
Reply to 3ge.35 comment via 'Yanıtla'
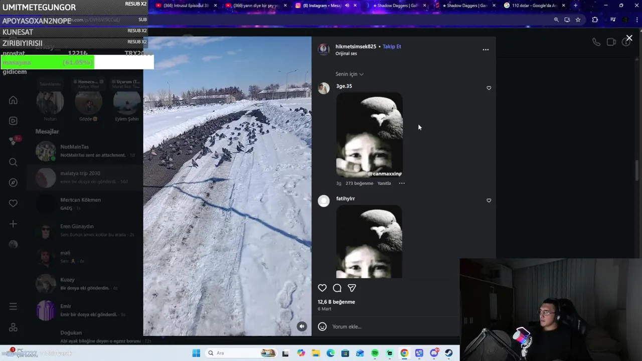tap(384, 184)
